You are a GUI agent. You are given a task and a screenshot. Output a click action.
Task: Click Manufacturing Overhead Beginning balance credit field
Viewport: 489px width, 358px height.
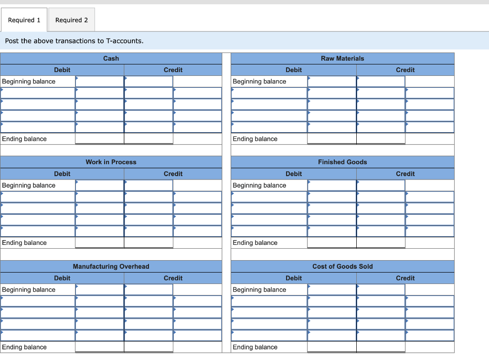pyautogui.click(x=149, y=290)
